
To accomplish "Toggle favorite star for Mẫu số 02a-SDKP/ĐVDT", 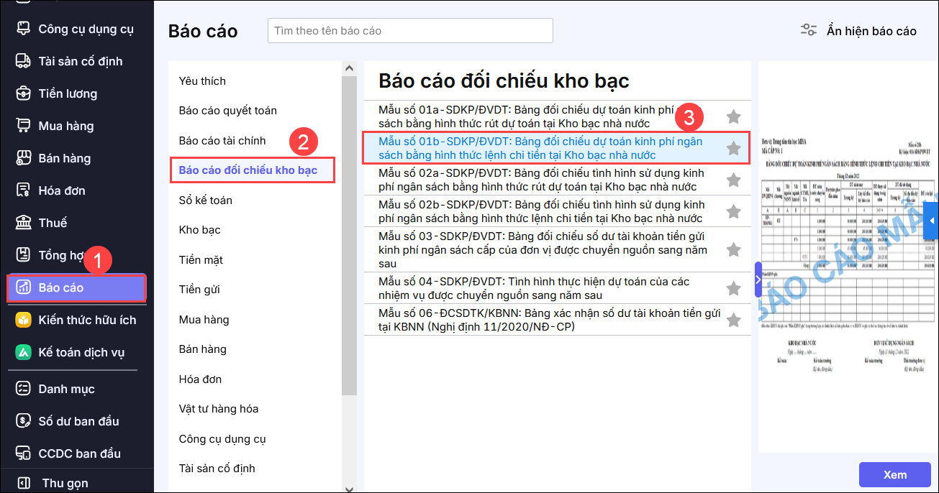I will tap(732, 180).
